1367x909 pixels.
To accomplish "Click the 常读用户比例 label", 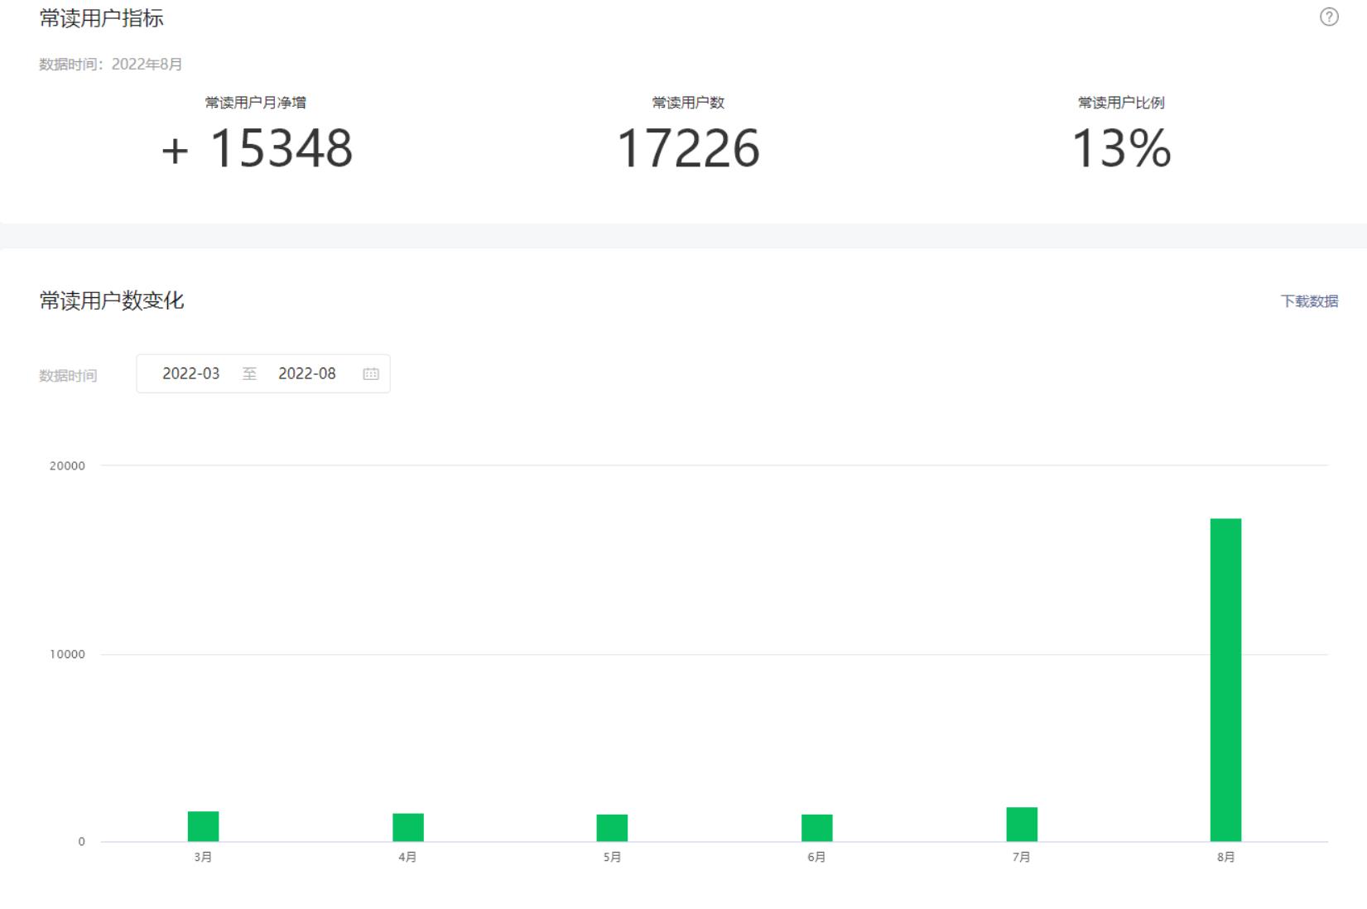I will point(1121,103).
